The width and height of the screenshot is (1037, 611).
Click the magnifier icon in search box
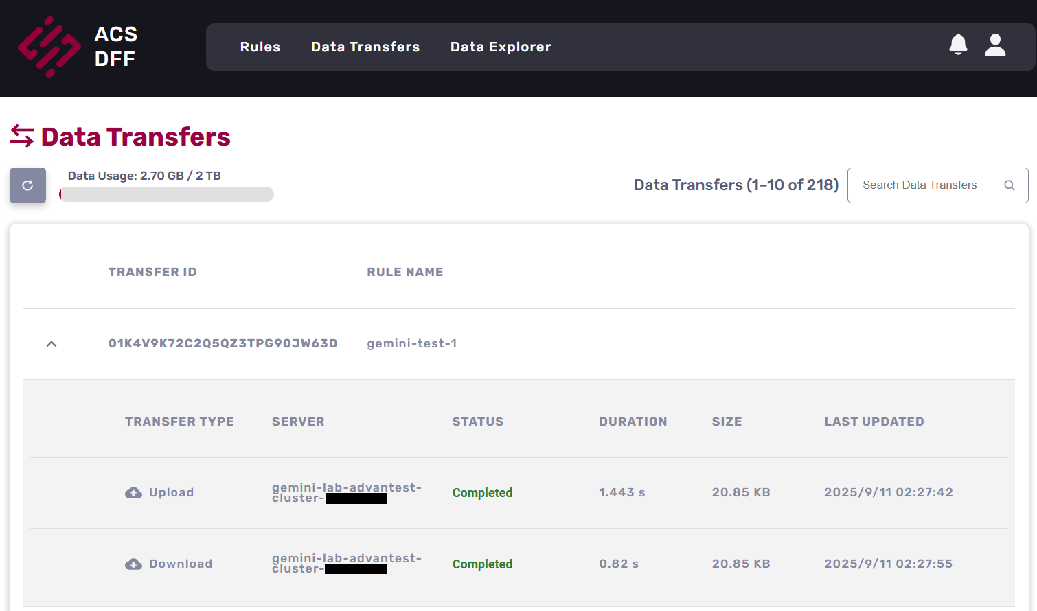coord(1009,185)
